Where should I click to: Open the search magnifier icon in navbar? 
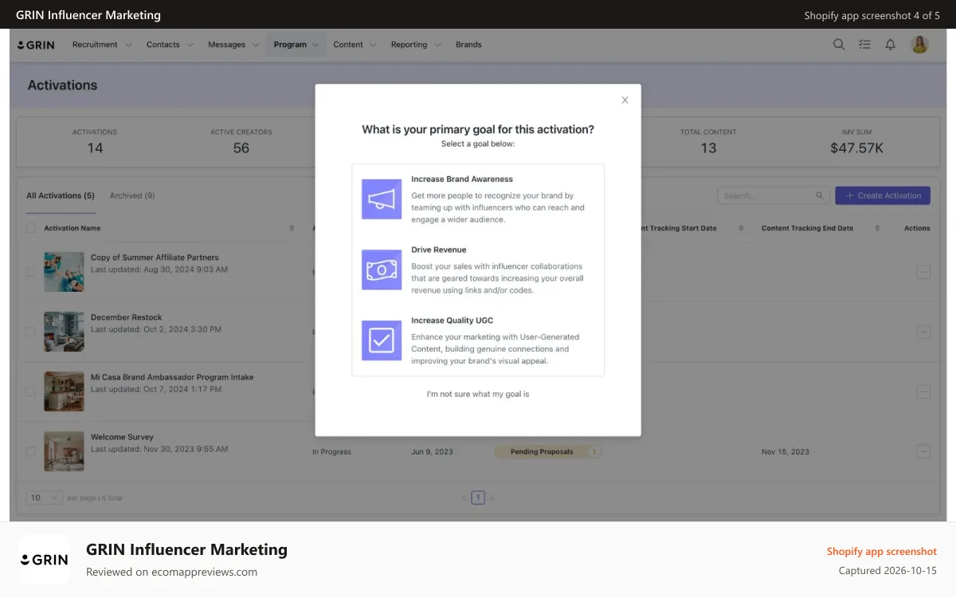pyautogui.click(x=839, y=45)
